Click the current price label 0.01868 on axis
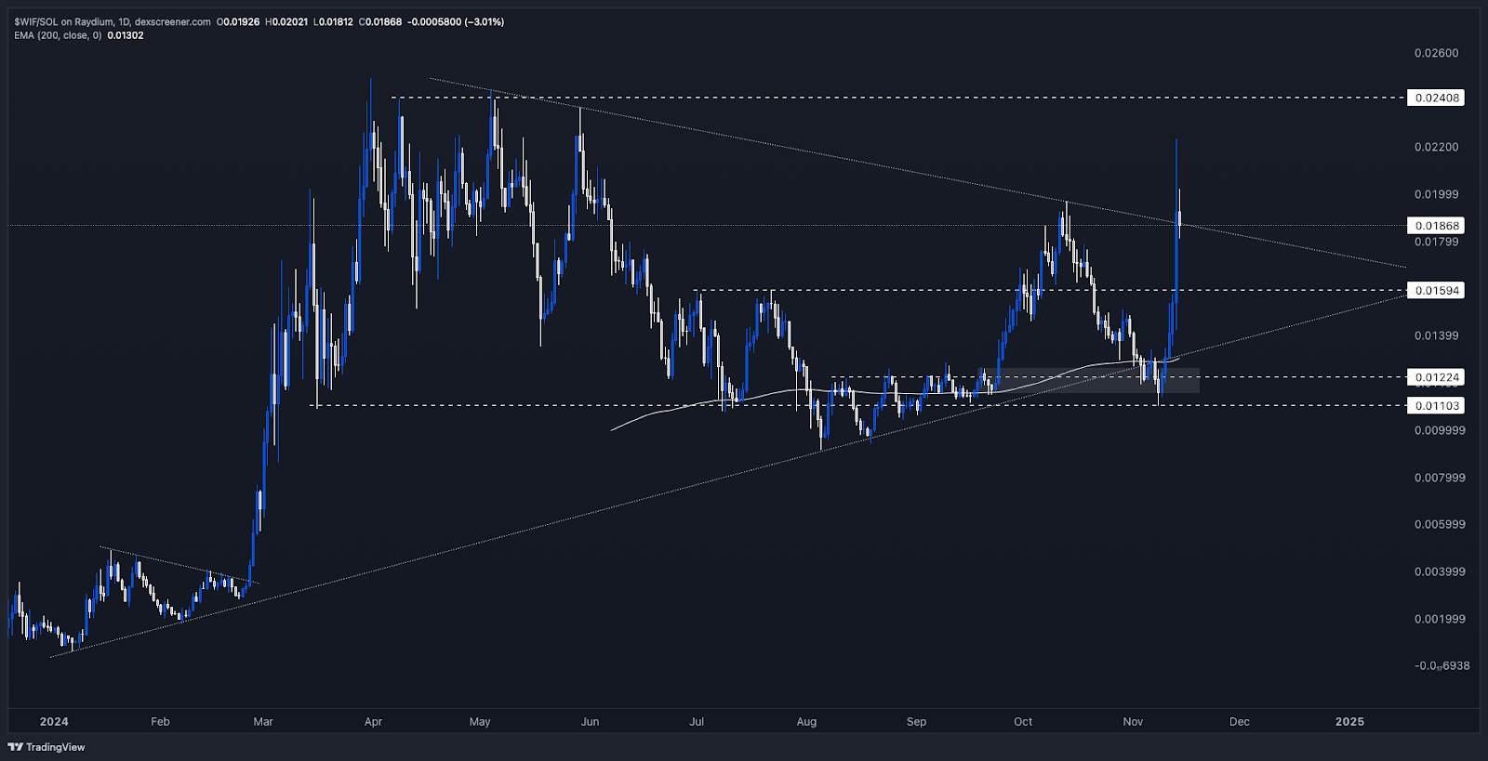The image size is (1488, 761). 1436,225
